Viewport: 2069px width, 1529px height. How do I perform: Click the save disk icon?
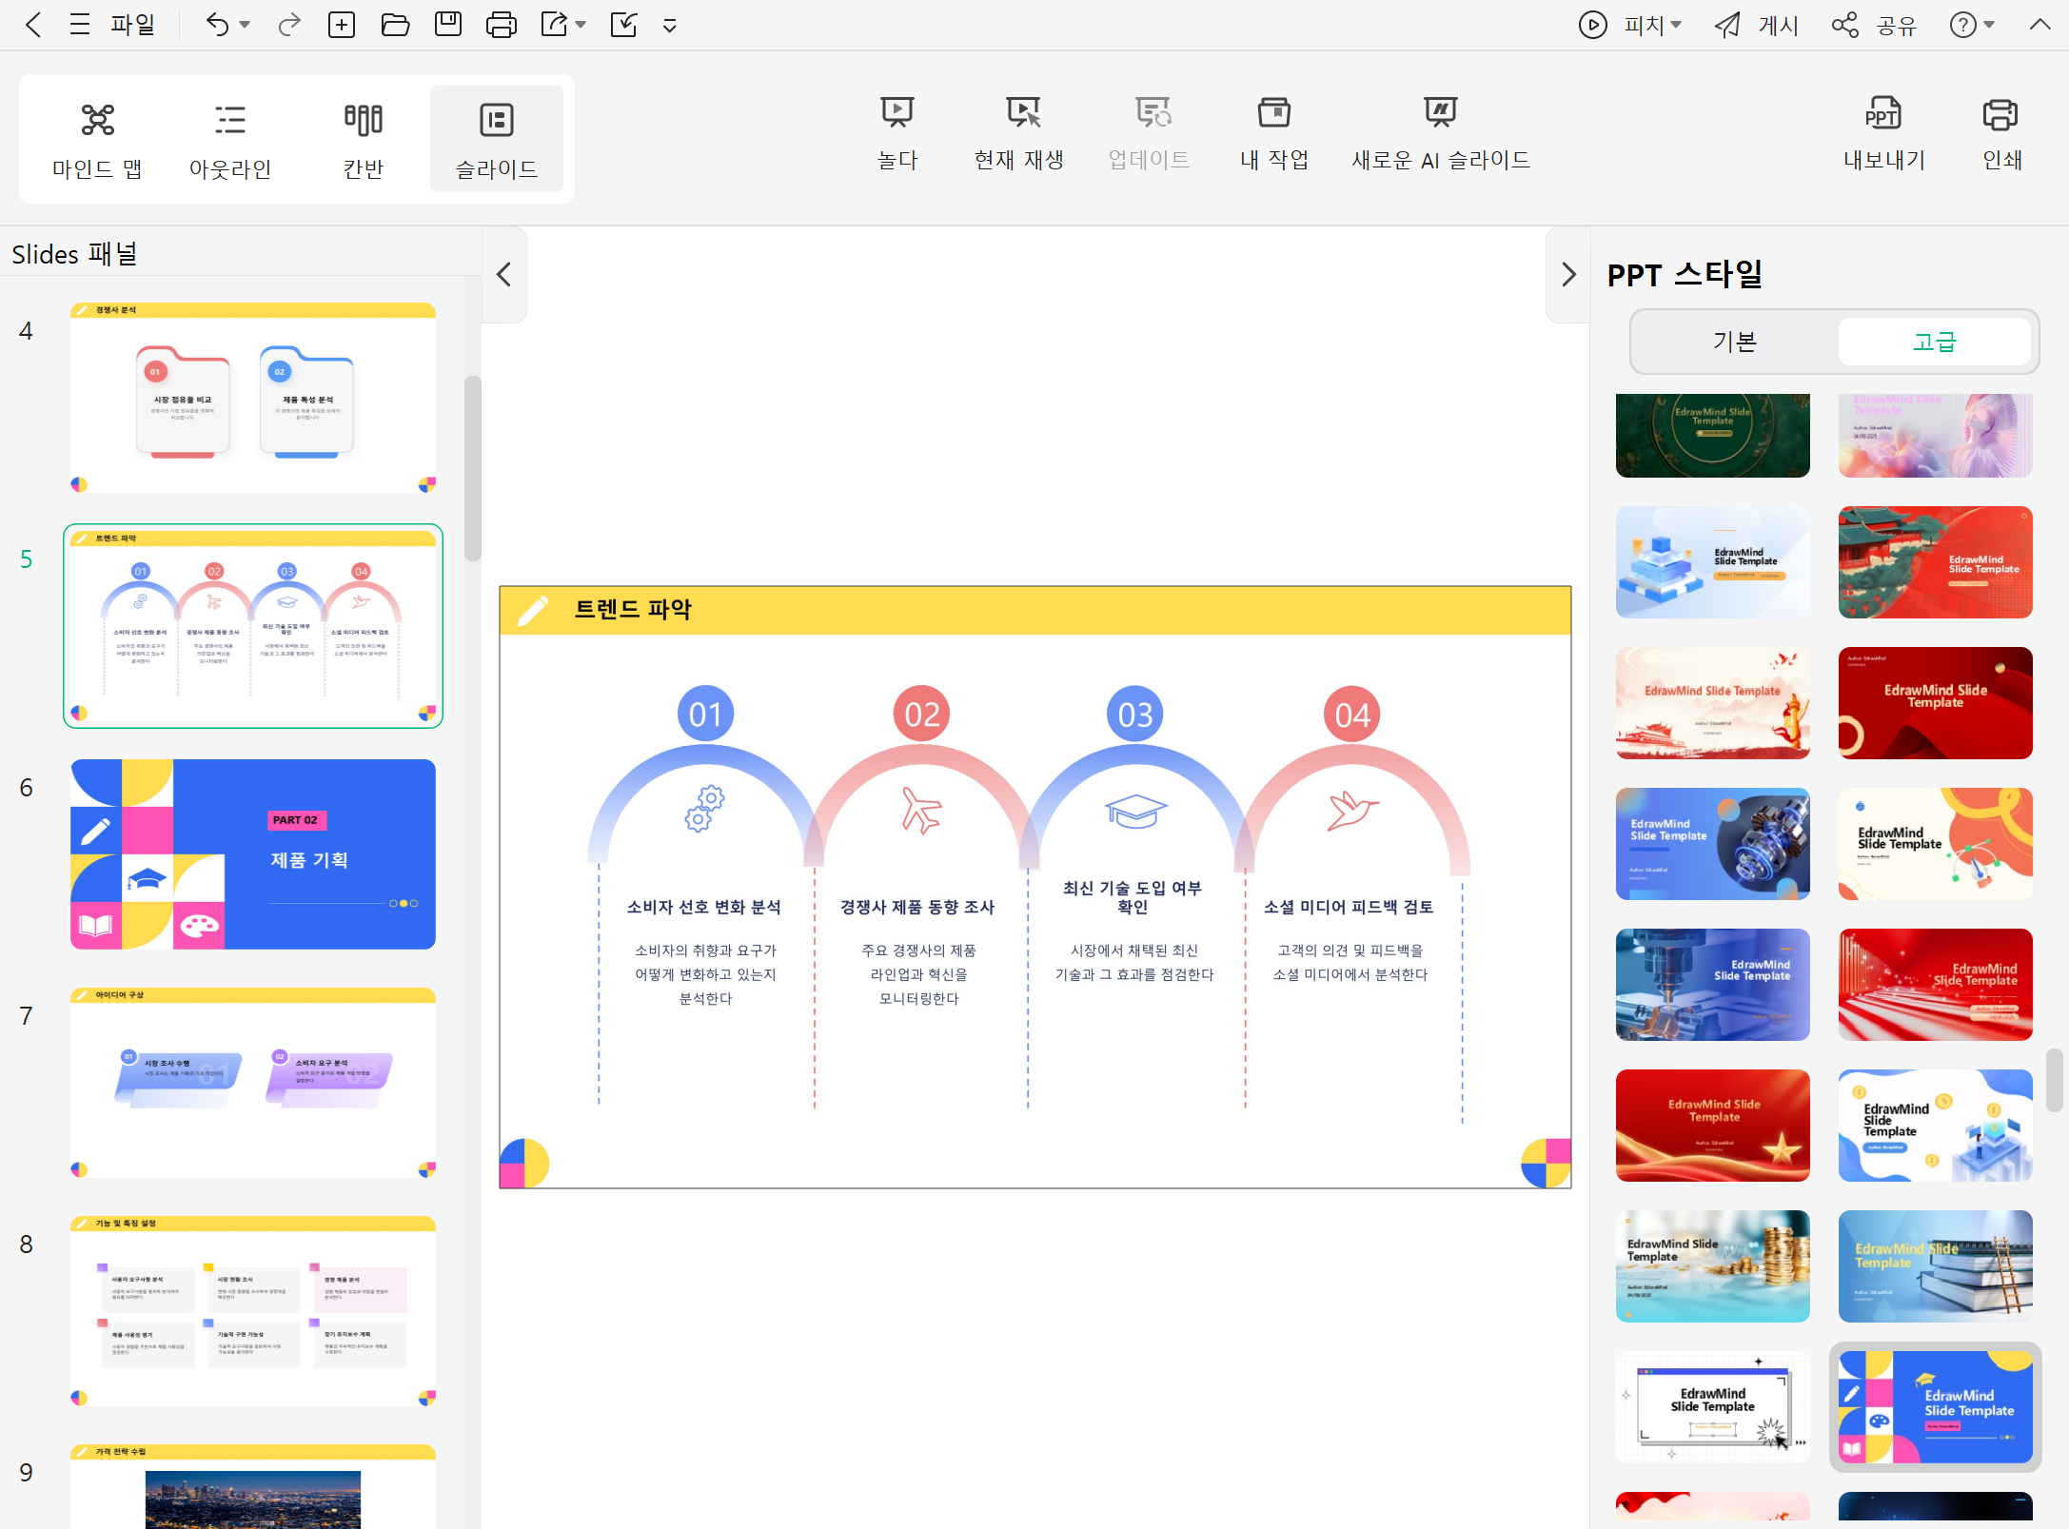pos(448,25)
